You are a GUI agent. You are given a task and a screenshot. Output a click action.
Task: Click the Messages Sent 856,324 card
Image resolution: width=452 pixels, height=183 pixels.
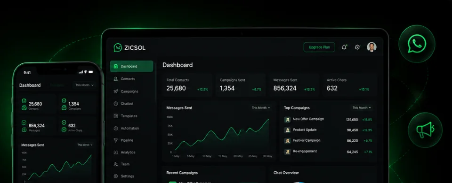pos(294,85)
